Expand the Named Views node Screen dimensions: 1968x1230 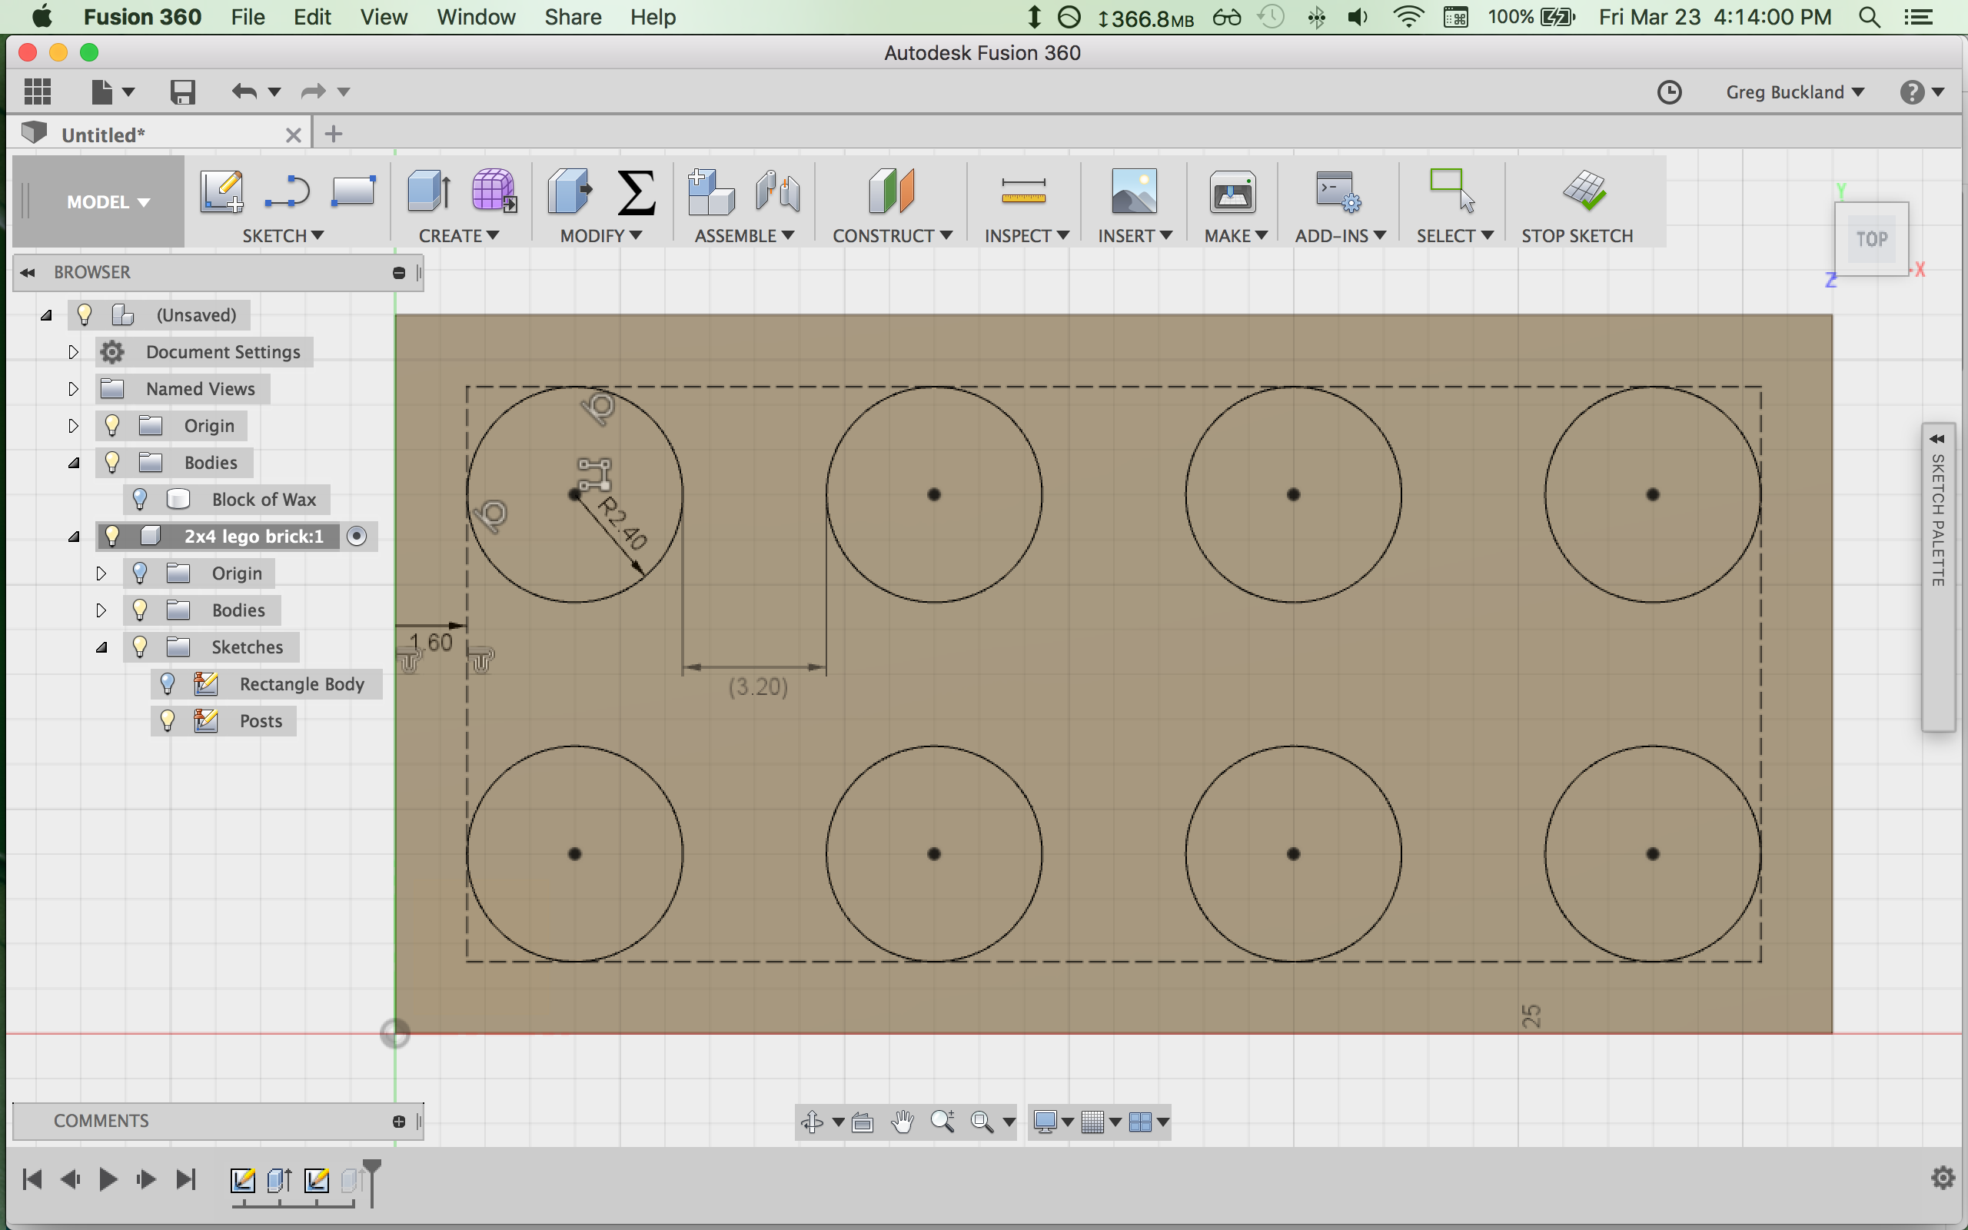point(73,389)
